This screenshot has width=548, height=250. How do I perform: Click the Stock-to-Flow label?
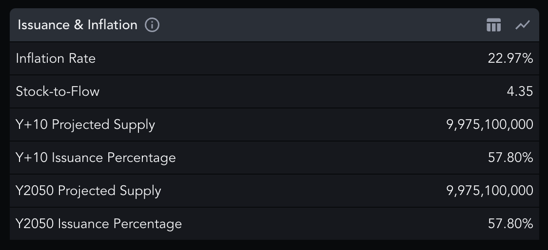pos(58,91)
